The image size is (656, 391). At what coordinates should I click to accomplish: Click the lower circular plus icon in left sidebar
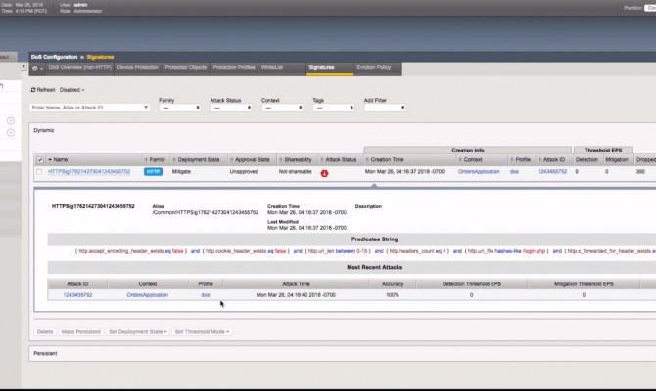11,132
